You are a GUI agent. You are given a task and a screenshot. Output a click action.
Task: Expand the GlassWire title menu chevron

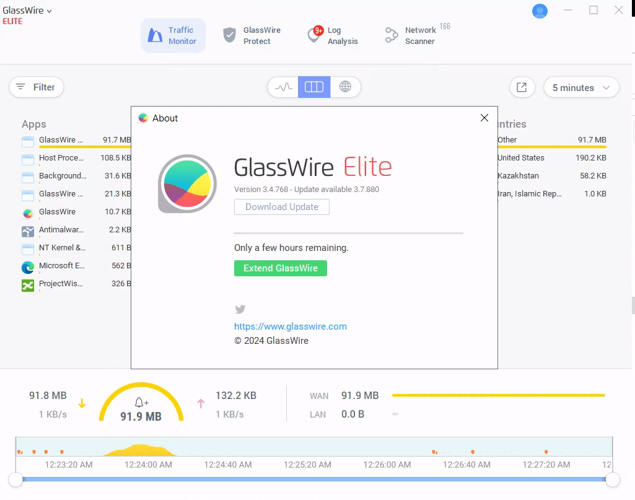(x=49, y=10)
